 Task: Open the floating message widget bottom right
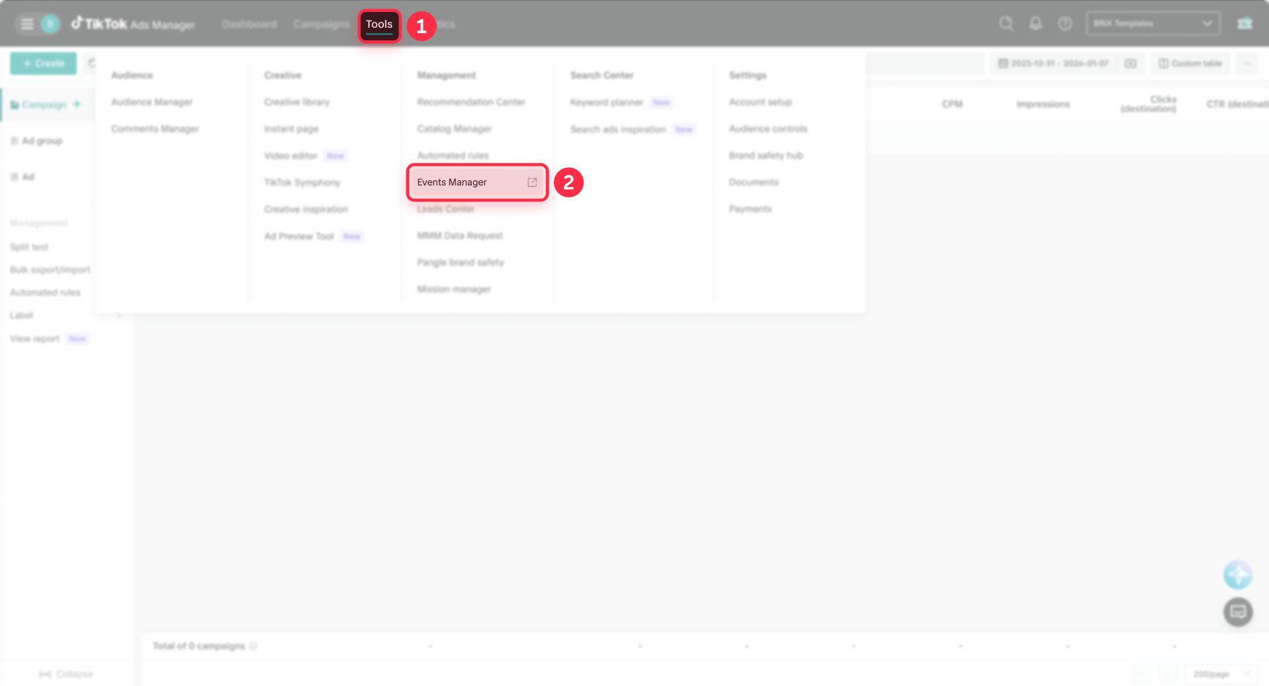click(1239, 611)
